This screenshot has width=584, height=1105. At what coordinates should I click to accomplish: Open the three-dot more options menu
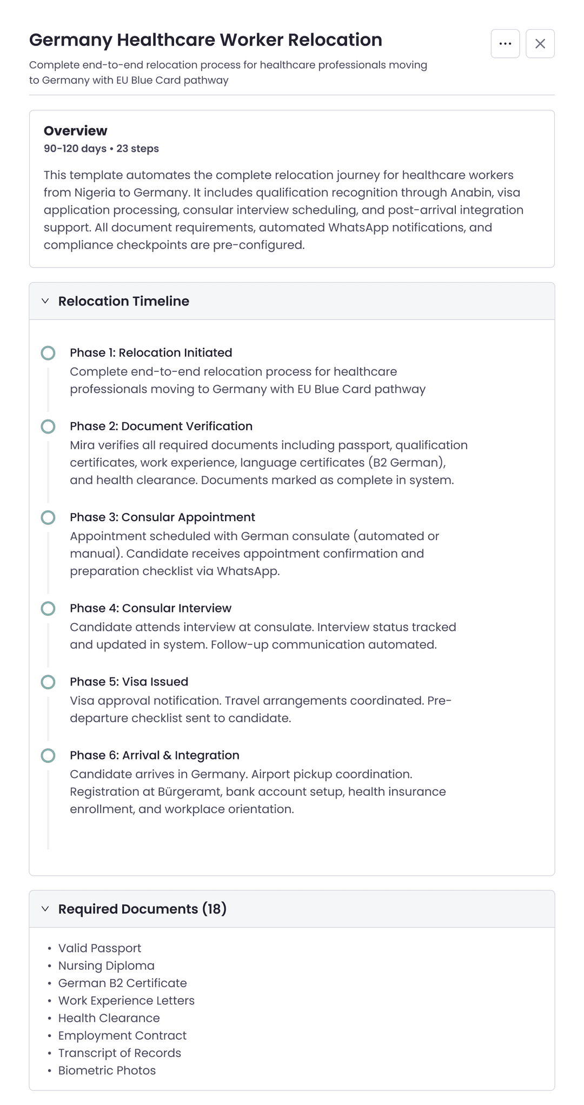505,44
